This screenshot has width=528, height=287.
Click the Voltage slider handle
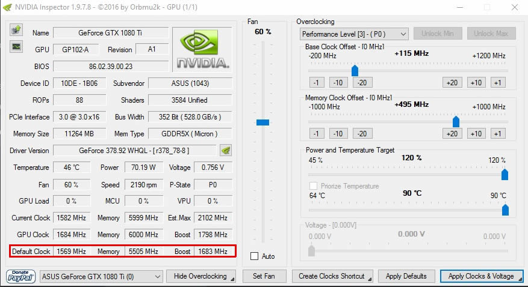311,250
